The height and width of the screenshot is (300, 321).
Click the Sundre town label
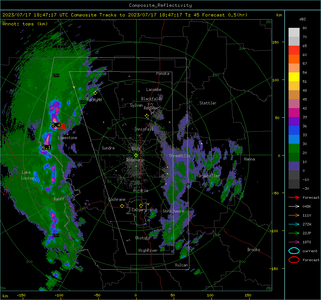pos(108,148)
